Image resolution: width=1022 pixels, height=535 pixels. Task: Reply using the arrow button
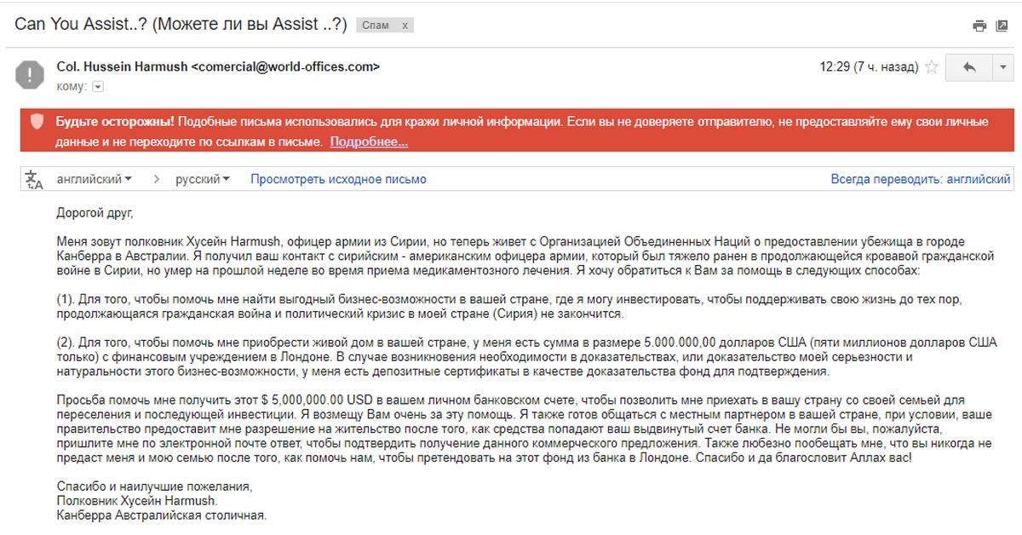coord(968,67)
